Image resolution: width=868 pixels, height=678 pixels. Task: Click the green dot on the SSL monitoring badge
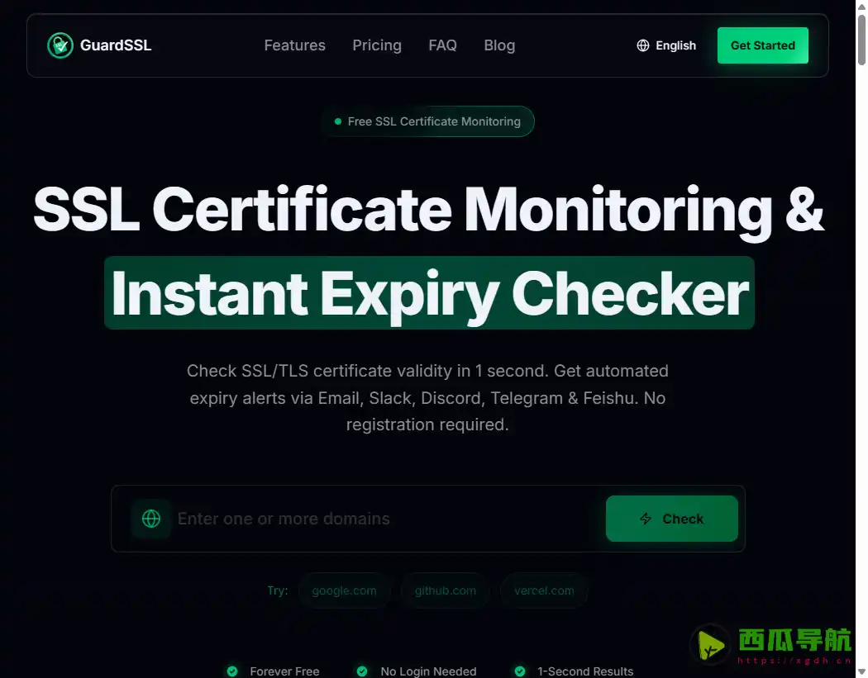click(337, 121)
